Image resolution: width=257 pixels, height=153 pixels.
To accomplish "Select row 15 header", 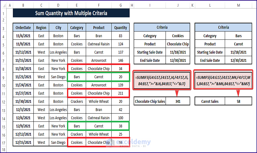I will (3, 127).
